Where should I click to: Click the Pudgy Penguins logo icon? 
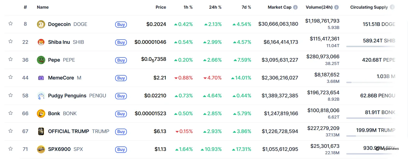tap(41, 96)
